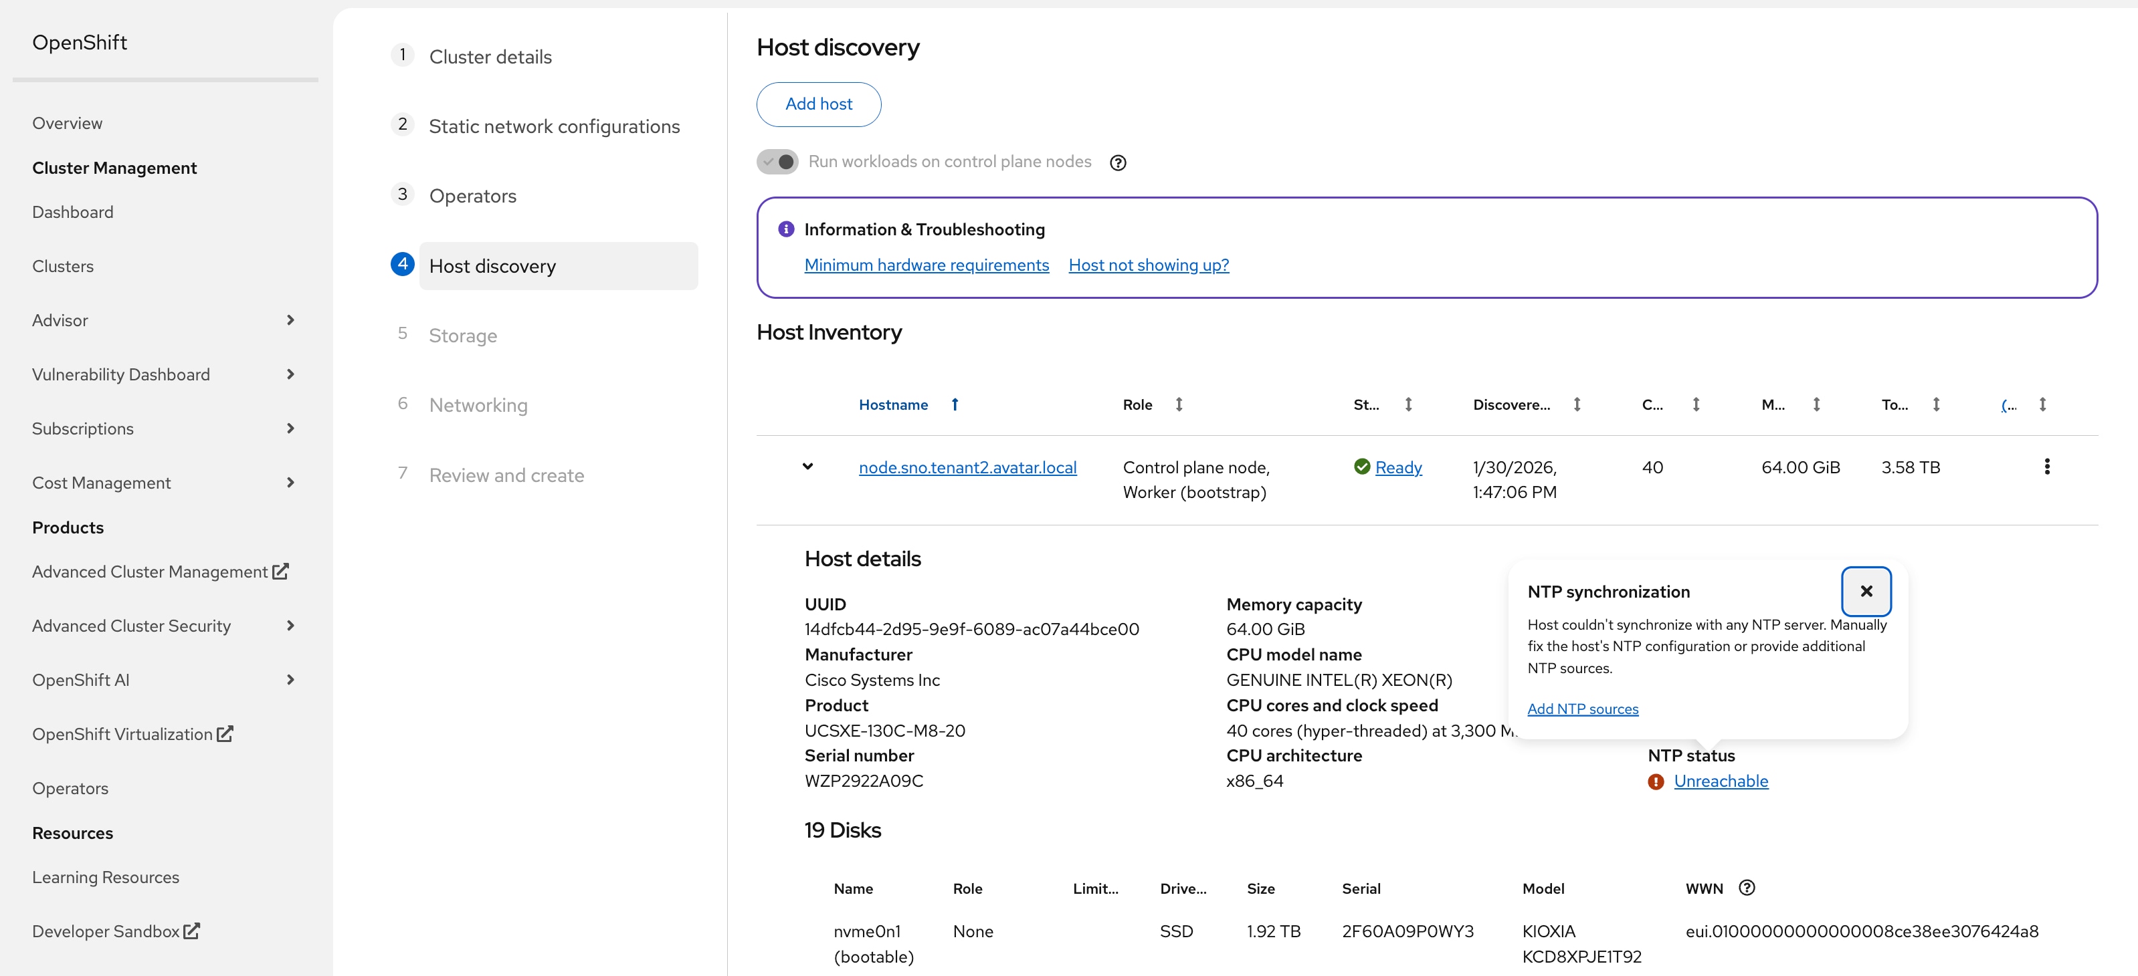The width and height of the screenshot is (2138, 976).
Task: Click the 19 Disks heading
Action: (x=842, y=830)
